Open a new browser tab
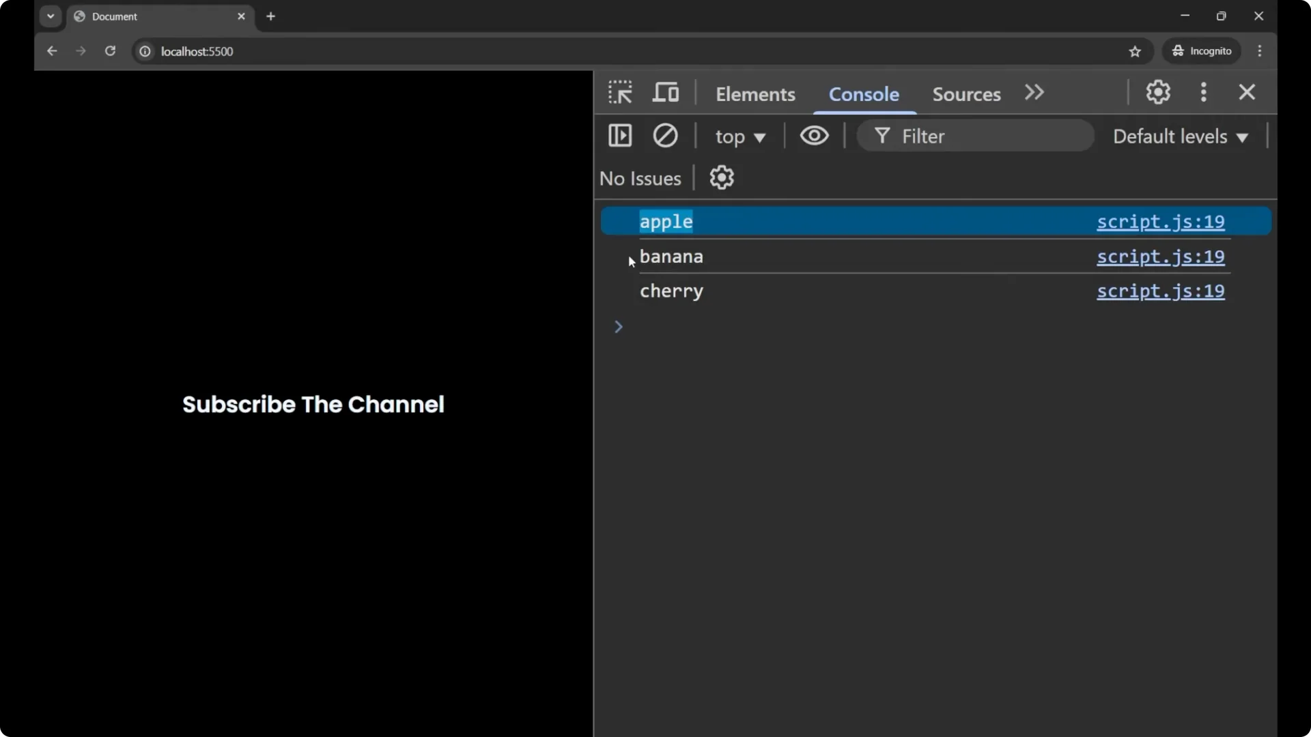This screenshot has width=1311, height=737. click(271, 16)
